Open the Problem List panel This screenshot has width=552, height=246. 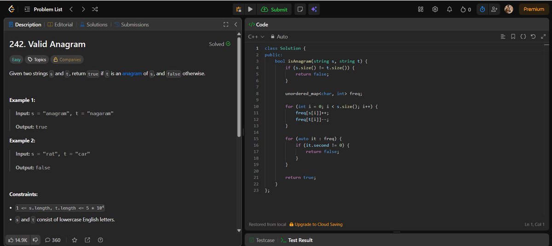[x=44, y=9]
